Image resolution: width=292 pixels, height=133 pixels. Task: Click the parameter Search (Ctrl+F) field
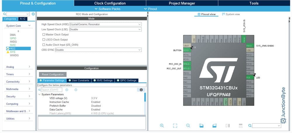52,90
